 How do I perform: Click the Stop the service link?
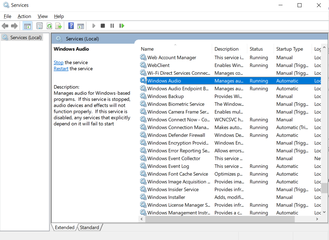59,62
